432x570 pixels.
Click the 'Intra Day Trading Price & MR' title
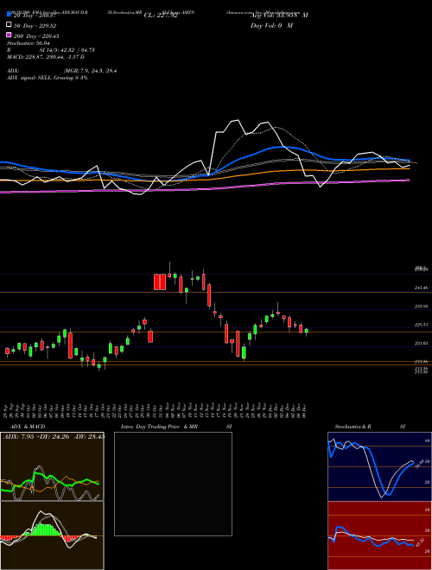click(159, 427)
